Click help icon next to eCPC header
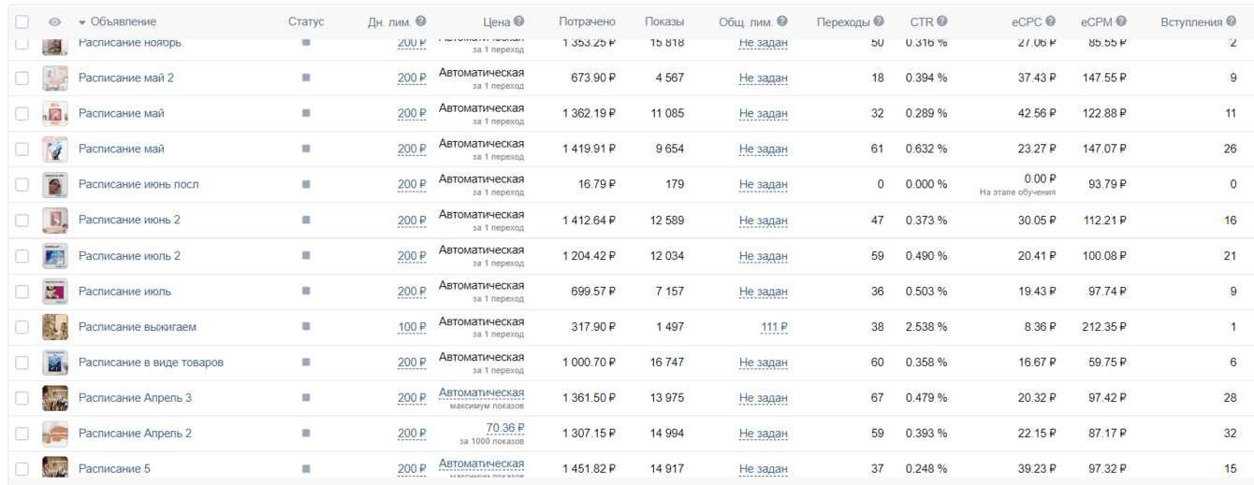Viewport: 1254px width, 485px height. (1051, 21)
